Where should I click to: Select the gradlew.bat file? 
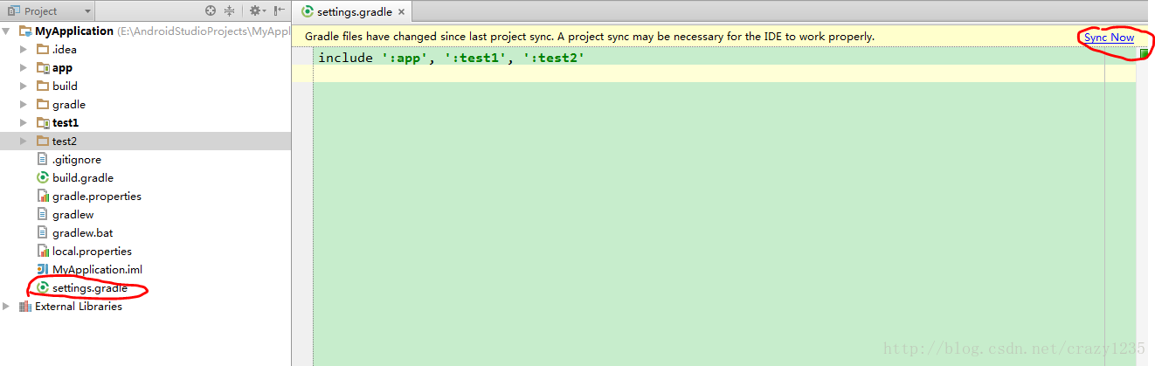click(82, 232)
